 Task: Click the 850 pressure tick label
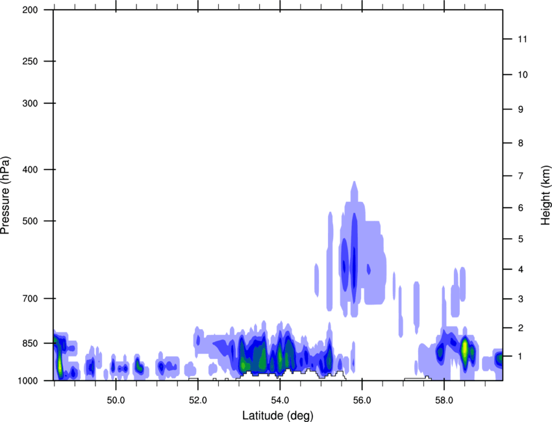[30, 343]
